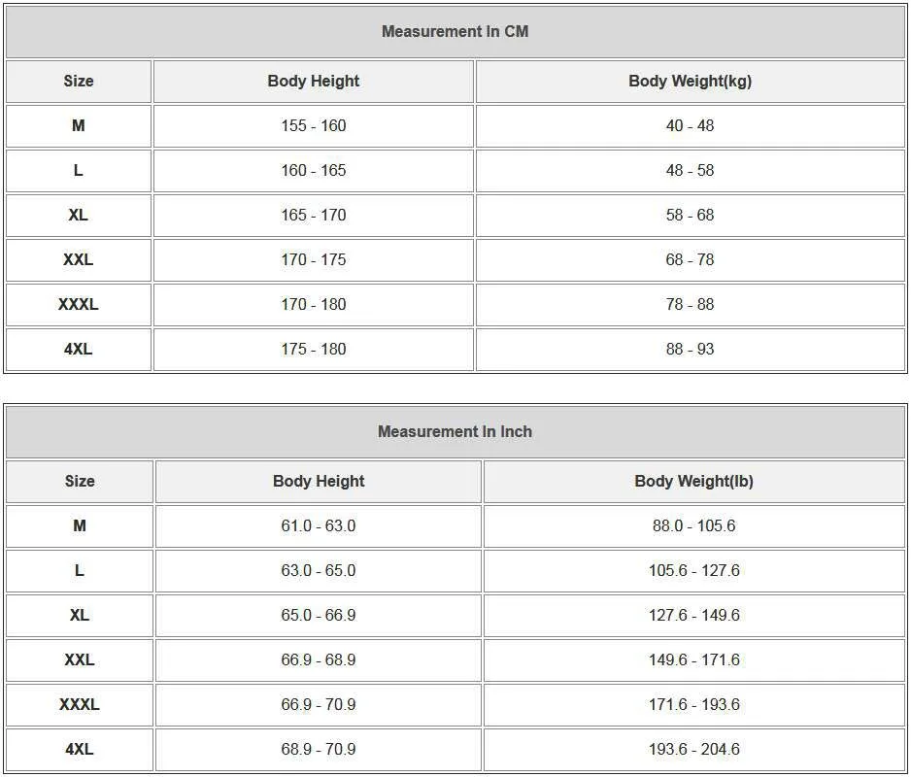This screenshot has width=911, height=777.
Task: Select the '40 - 48' weight cell
Action: [x=690, y=126]
